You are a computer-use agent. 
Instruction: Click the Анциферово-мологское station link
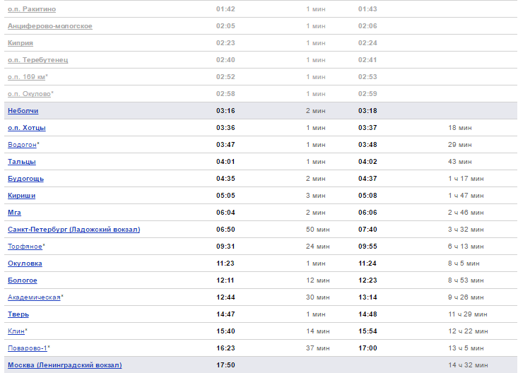click(49, 26)
